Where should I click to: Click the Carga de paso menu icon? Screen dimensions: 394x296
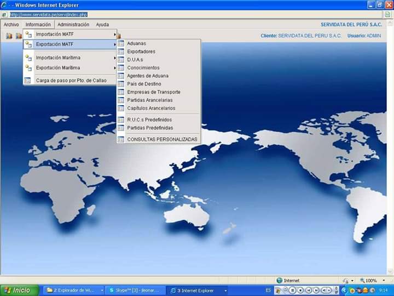coord(27,81)
